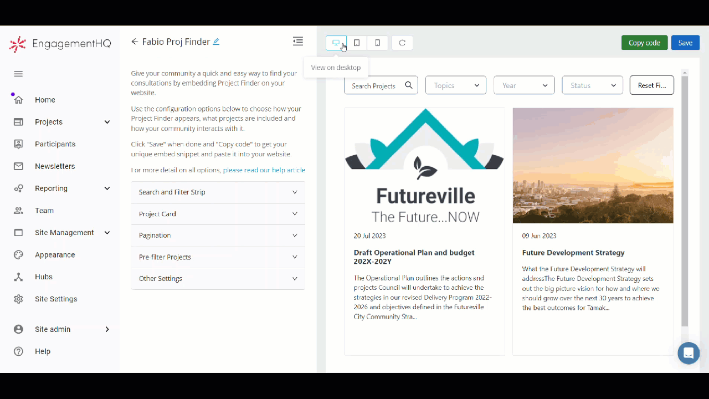Viewport: 709px width, 399px height.
Task: Open the Status dropdown
Action: click(592, 85)
